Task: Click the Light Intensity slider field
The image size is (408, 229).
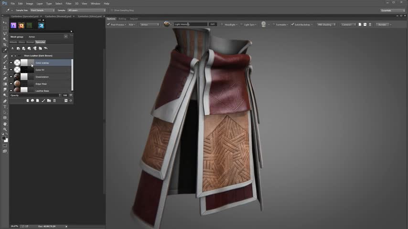Action: [191, 24]
